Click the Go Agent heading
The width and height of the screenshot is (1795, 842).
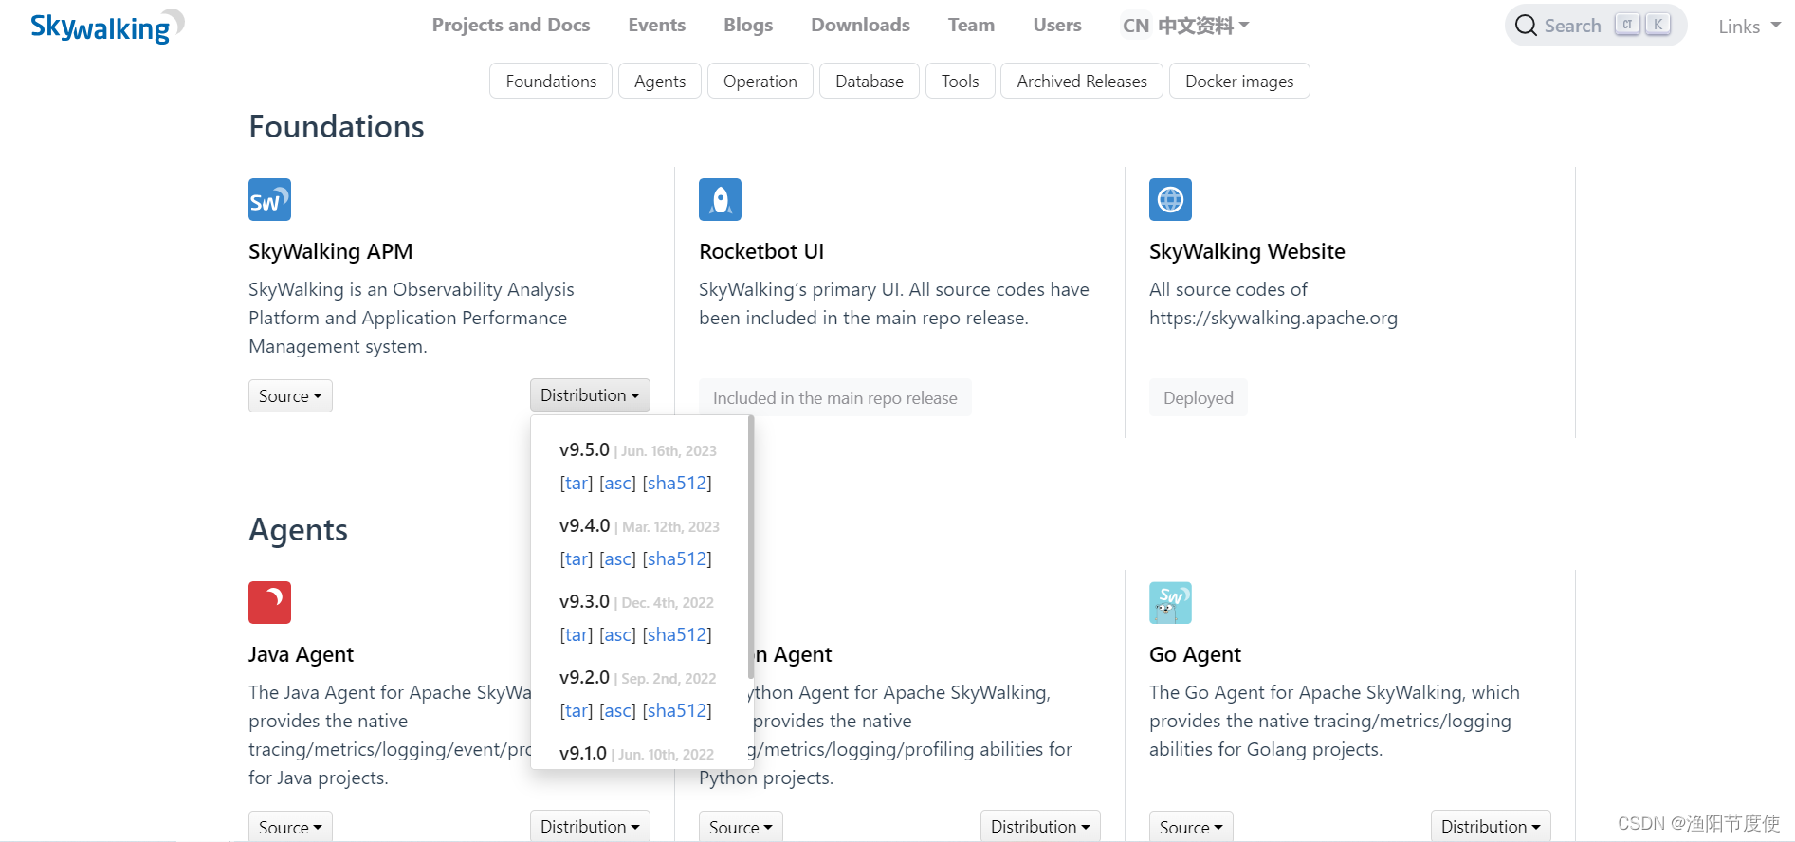click(x=1195, y=654)
